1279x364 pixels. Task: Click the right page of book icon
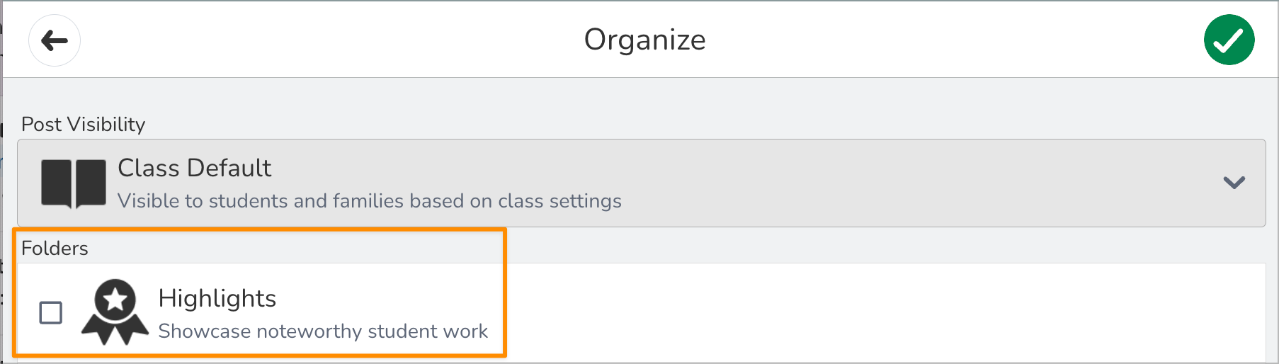(x=91, y=183)
